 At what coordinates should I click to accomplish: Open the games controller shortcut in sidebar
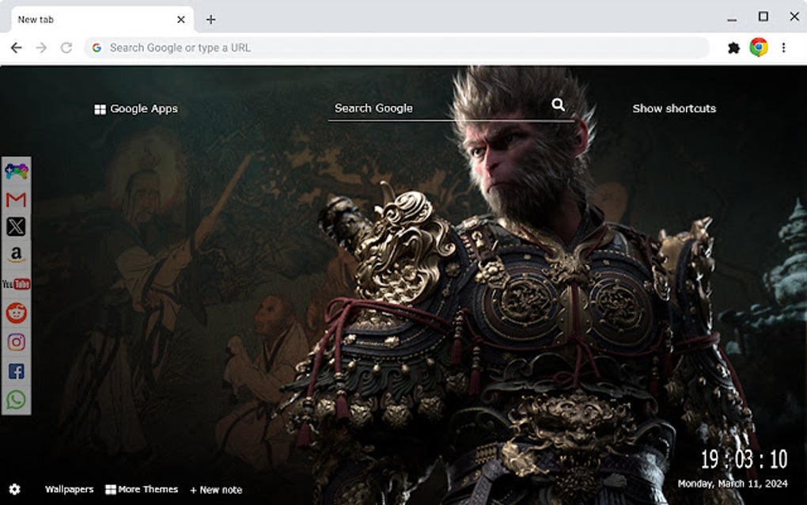pyautogui.click(x=17, y=171)
